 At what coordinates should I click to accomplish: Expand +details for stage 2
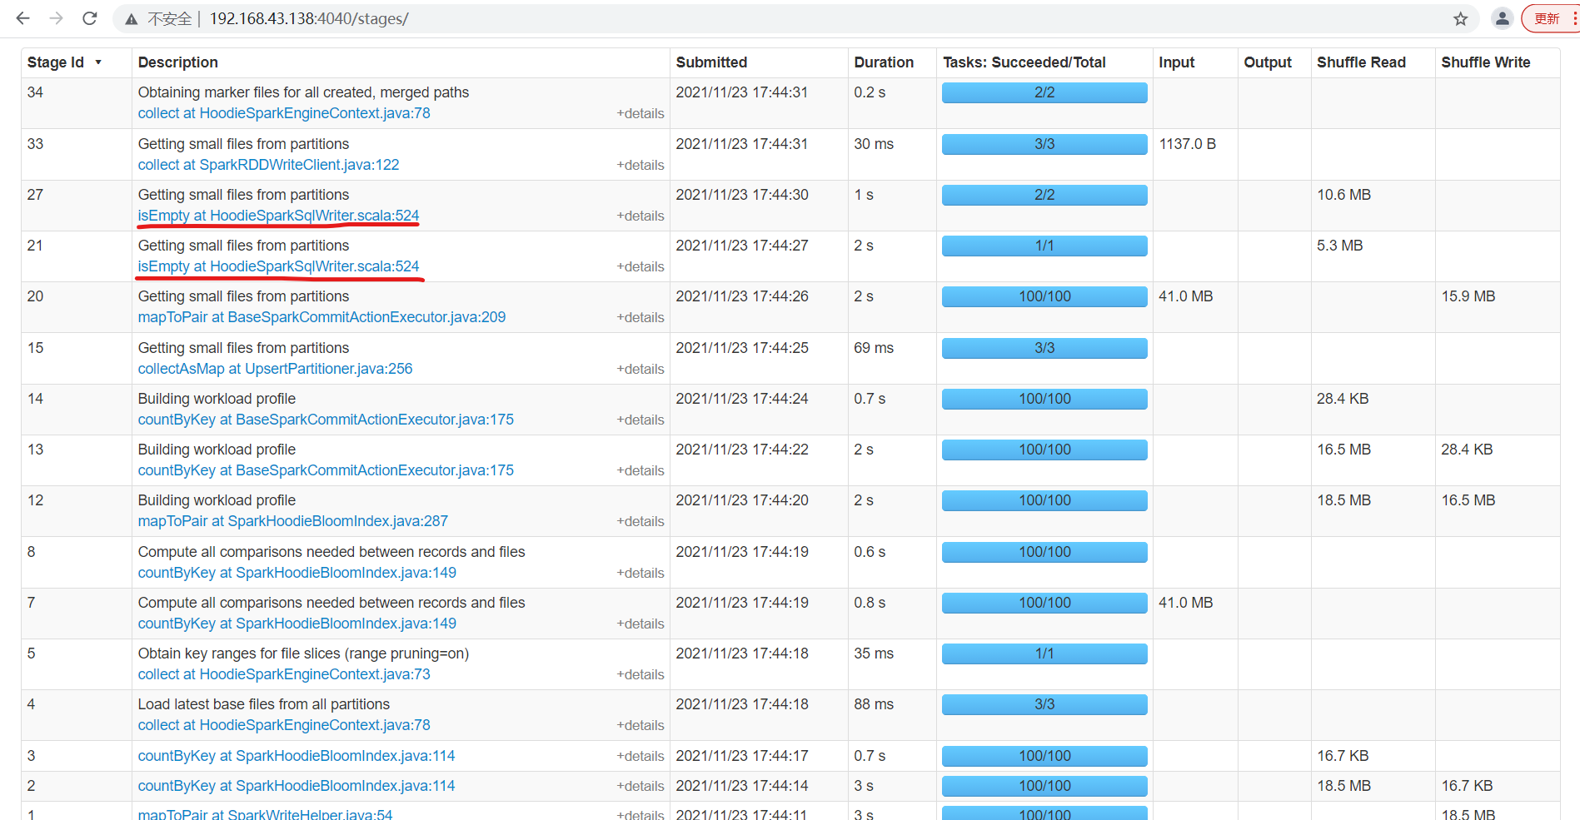[640, 787]
